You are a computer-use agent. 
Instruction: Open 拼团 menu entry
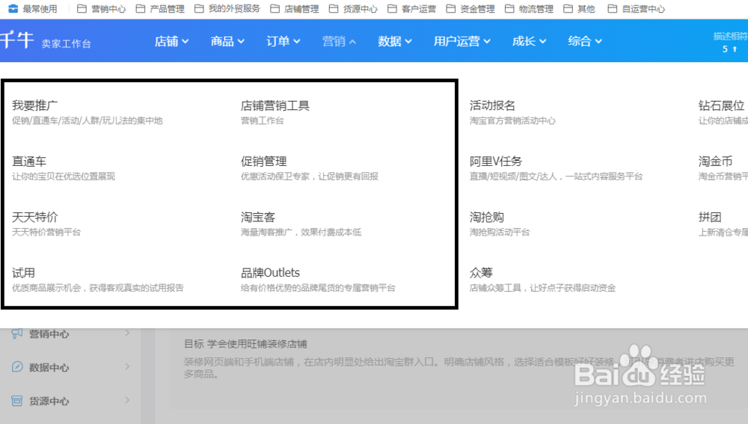pos(710,217)
